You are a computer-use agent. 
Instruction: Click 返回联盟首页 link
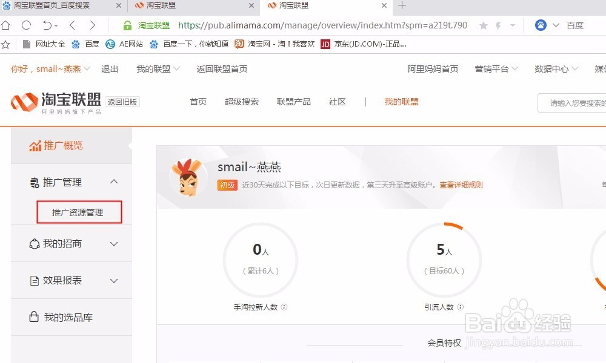click(x=222, y=69)
